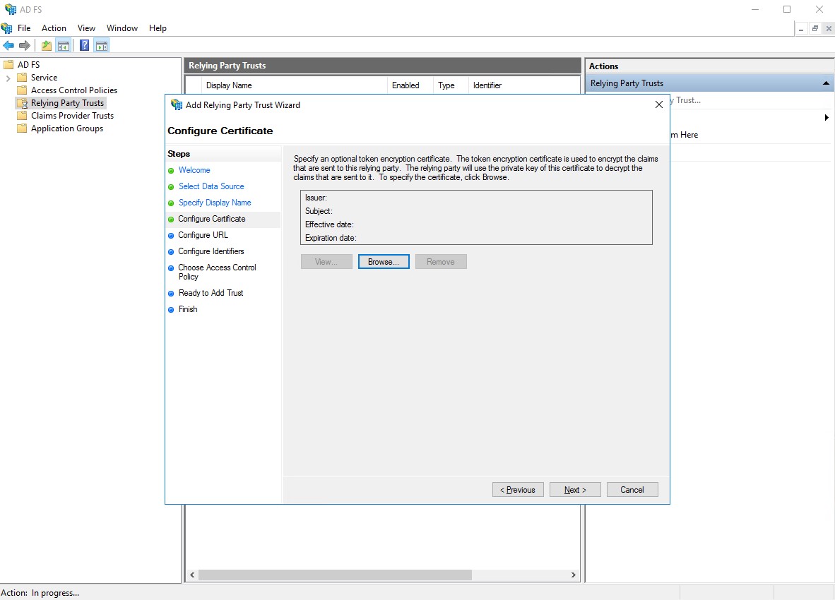Click Next to advance the wizard
This screenshot has height=600, width=835.
(574, 489)
